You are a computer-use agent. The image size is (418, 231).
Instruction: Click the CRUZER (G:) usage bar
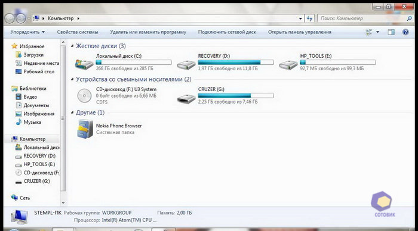pyautogui.click(x=236, y=95)
